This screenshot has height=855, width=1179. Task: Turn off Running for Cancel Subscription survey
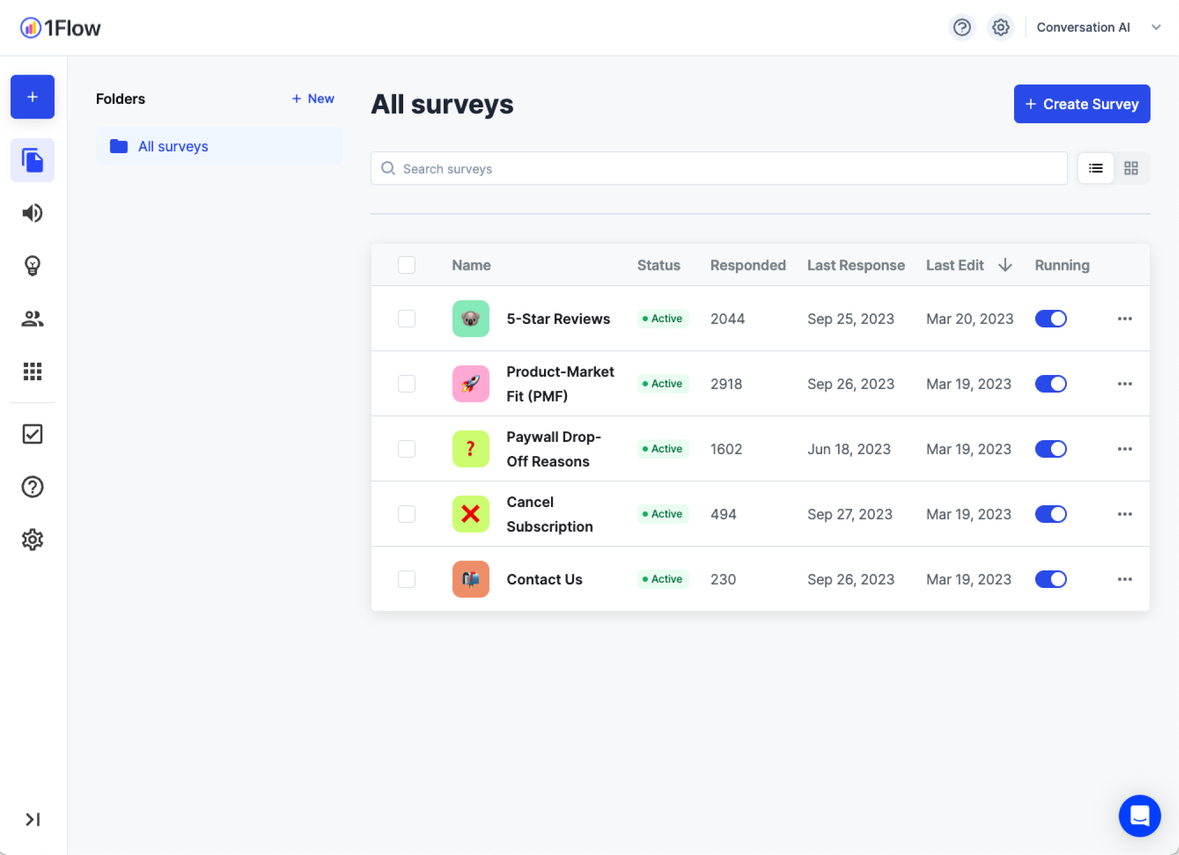1050,514
